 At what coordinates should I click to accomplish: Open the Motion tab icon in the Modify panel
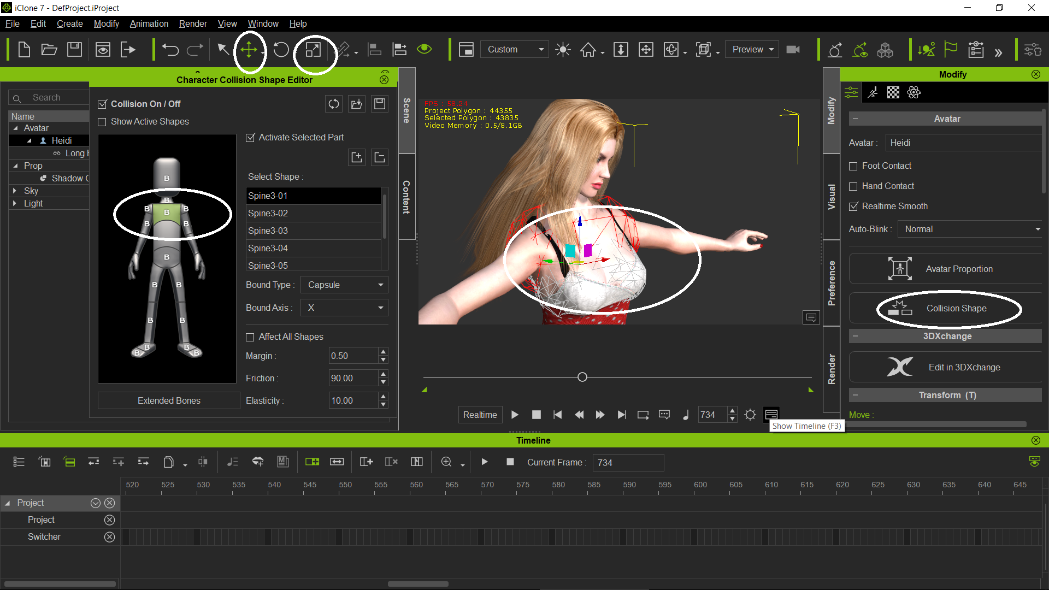coord(873,92)
